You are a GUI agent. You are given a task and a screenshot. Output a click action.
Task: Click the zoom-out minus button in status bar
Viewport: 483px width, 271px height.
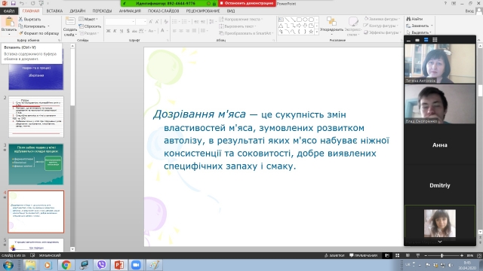[x=426, y=256]
